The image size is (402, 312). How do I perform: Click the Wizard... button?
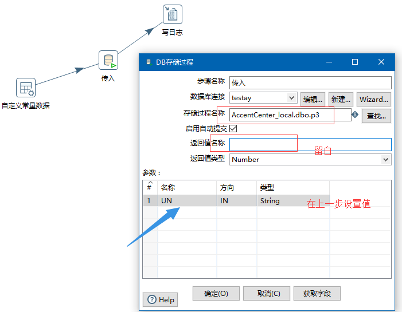tap(374, 99)
